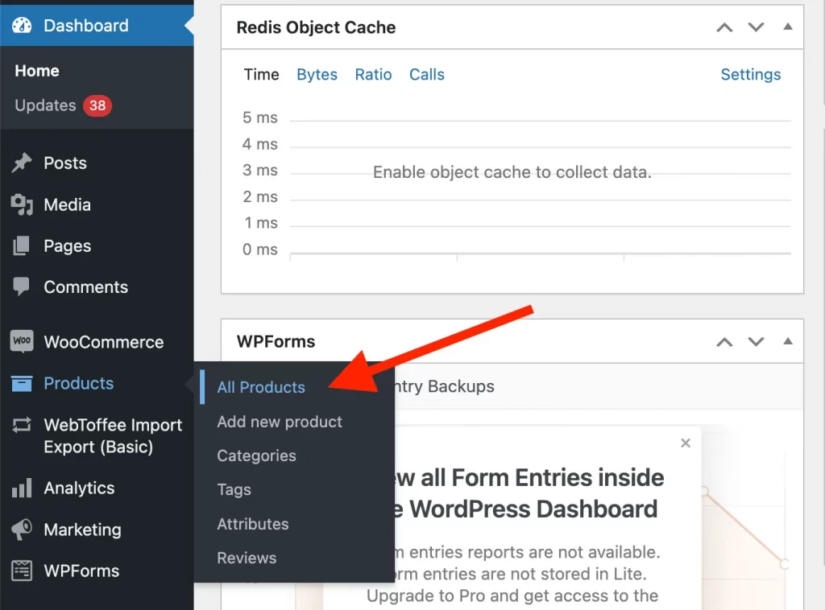Toggle the Redis Object Cache panel triangle
Image resolution: width=825 pixels, height=610 pixels.
click(788, 27)
